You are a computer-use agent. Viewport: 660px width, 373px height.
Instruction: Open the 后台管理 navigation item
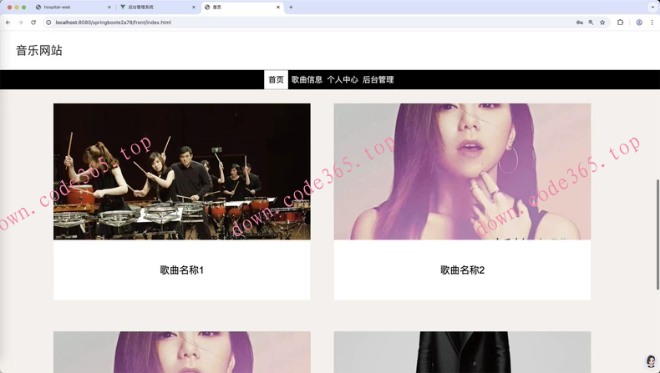pyautogui.click(x=378, y=79)
